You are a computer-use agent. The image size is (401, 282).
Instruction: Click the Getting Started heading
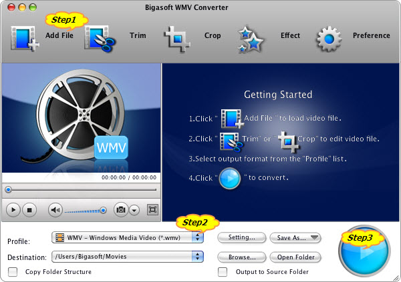pyautogui.click(x=278, y=95)
